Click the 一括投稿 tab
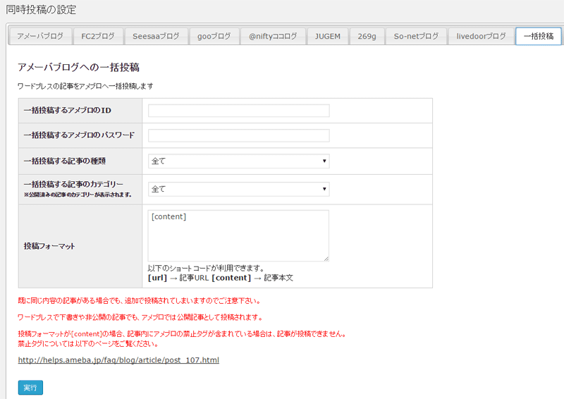 point(538,36)
